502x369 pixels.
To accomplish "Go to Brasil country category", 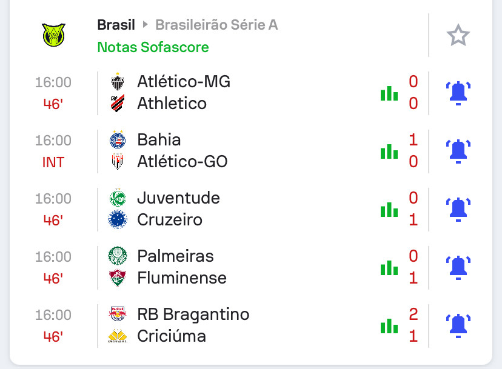I will click(x=116, y=25).
